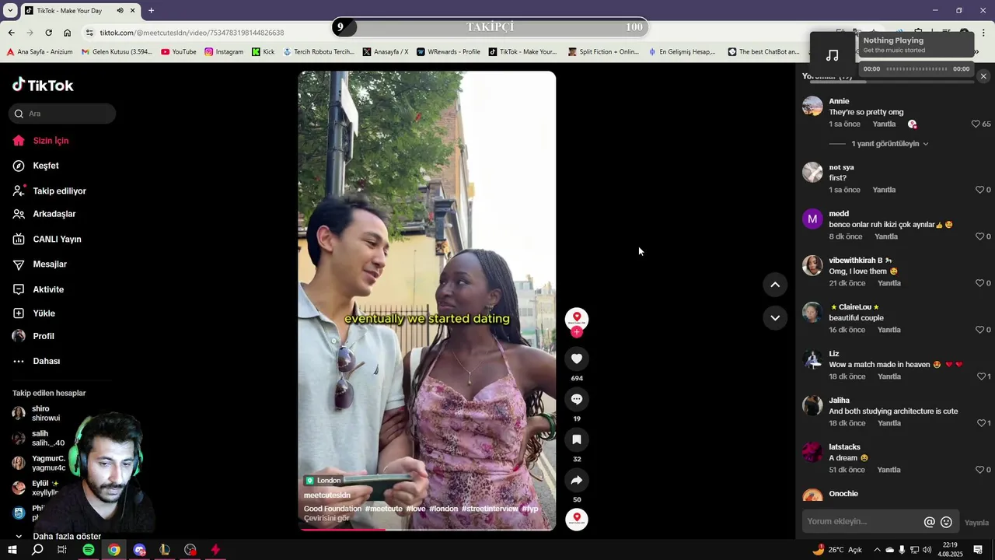
Task: Click Yanıtla under medd's comment
Action: 886,236
